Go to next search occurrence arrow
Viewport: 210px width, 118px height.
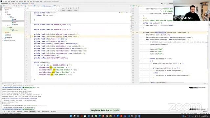click(69, 8)
